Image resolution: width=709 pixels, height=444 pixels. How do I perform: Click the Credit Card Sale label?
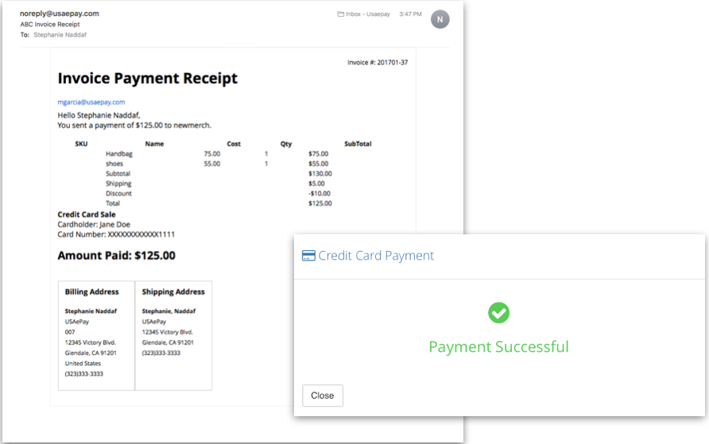click(87, 214)
